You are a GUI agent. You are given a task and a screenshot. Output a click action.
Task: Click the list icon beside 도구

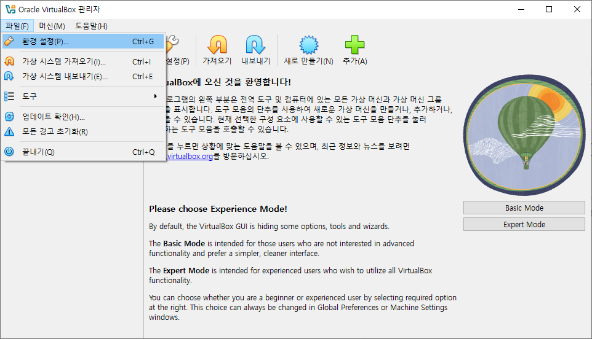(x=9, y=96)
